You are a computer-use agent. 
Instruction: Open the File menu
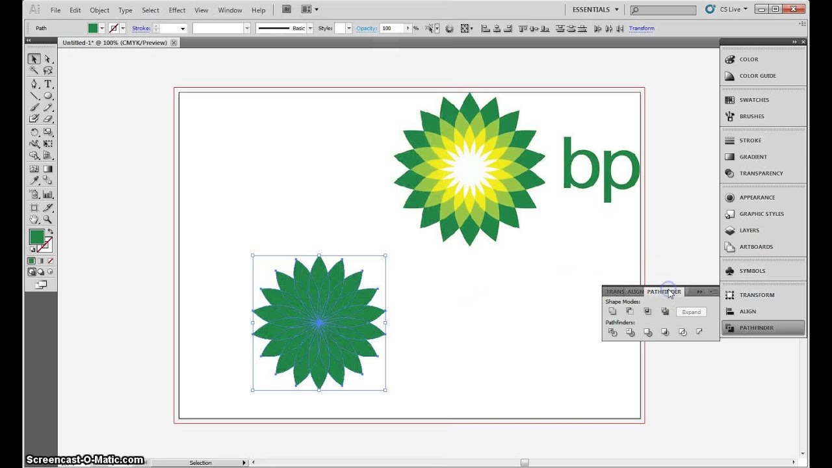(x=55, y=10)
